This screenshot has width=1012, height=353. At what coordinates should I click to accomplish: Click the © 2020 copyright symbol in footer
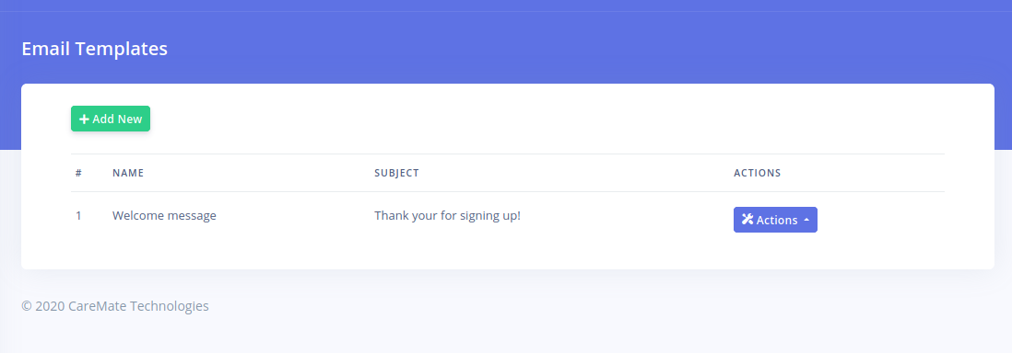27,306
